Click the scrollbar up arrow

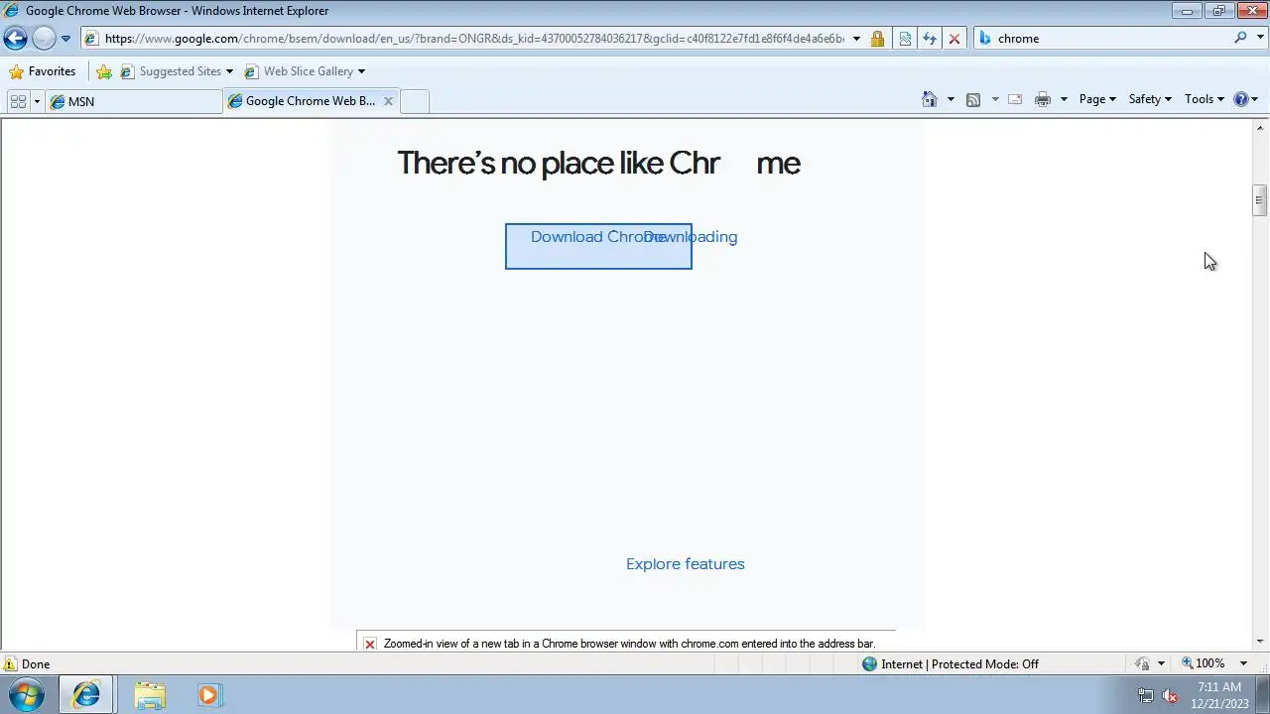point(1259,127)
